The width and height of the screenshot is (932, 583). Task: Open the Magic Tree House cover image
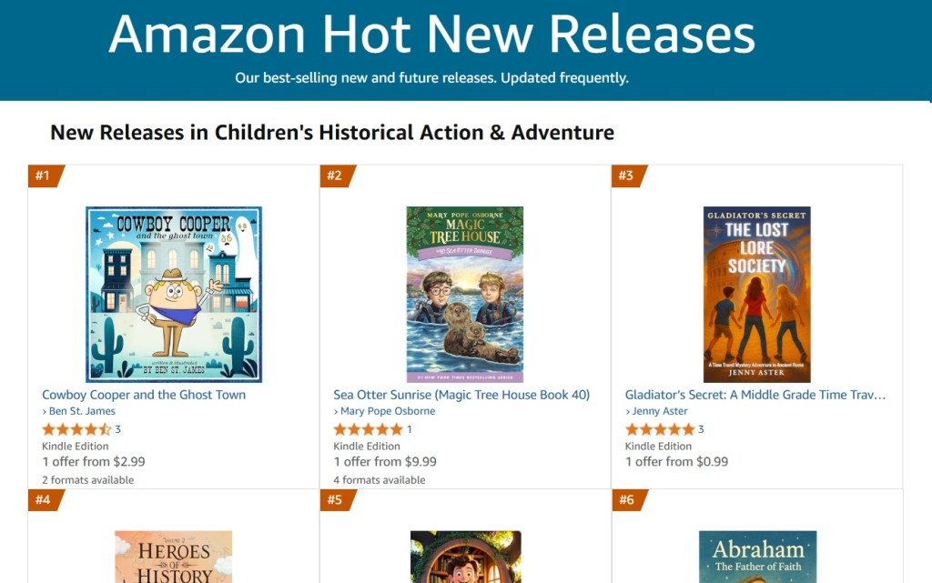coord(465,294)
